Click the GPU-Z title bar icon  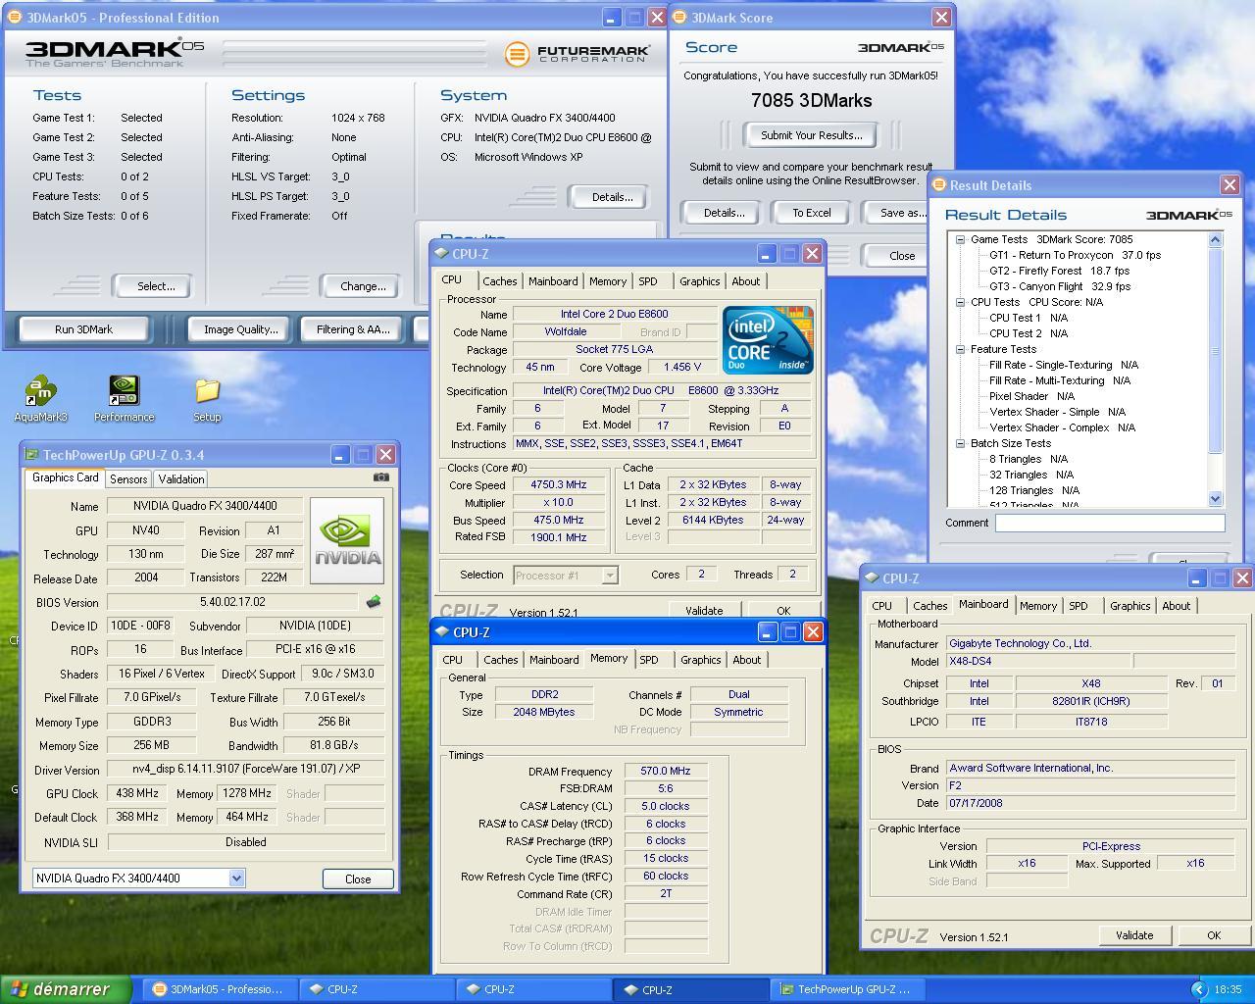pos(31,455)
